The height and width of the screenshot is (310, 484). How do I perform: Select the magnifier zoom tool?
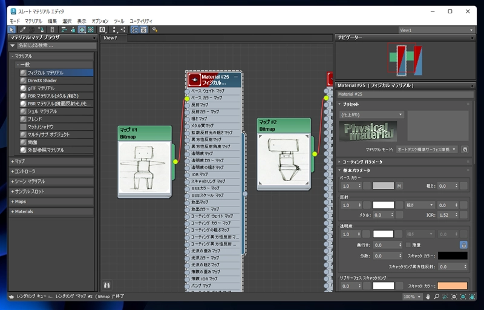click(x=436, y=297)
